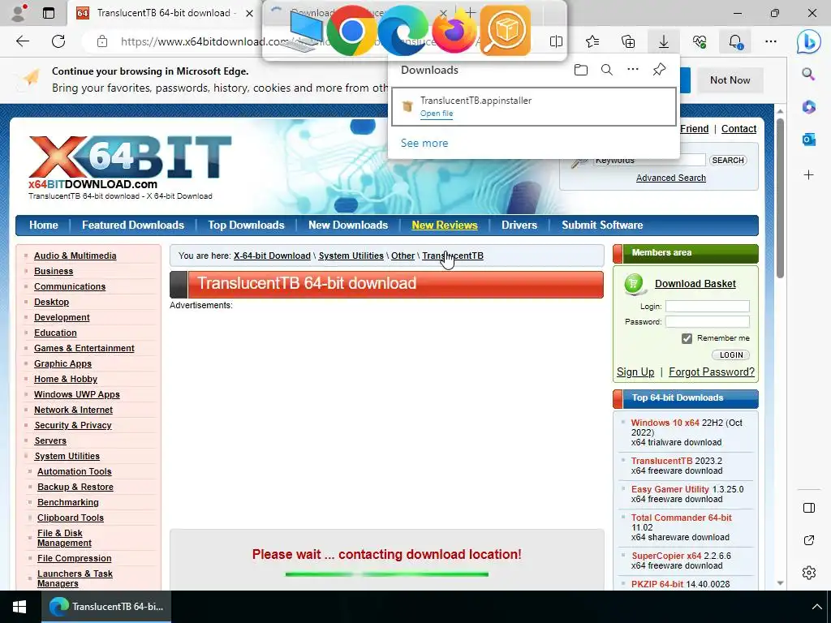Viewport: 831px width, 623px height.
Task: Open the Edge profile avatar
Action: 18,13
